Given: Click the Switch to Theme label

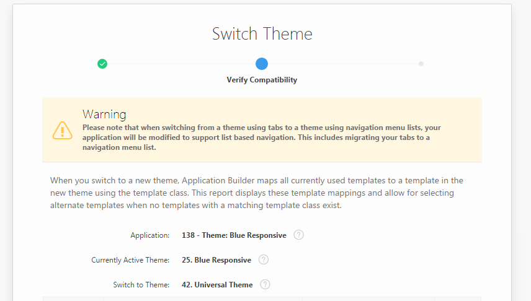Looking at the screenshot, I should click(141, 285).
